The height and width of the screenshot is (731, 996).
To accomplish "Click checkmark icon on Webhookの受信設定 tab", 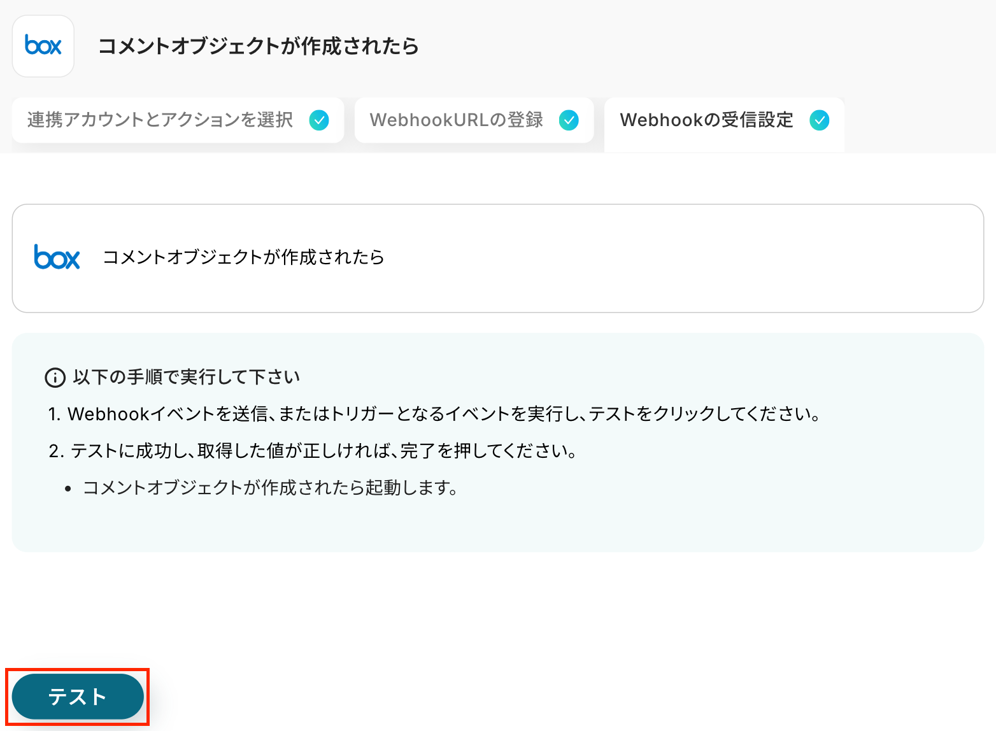I will point(820,120).
